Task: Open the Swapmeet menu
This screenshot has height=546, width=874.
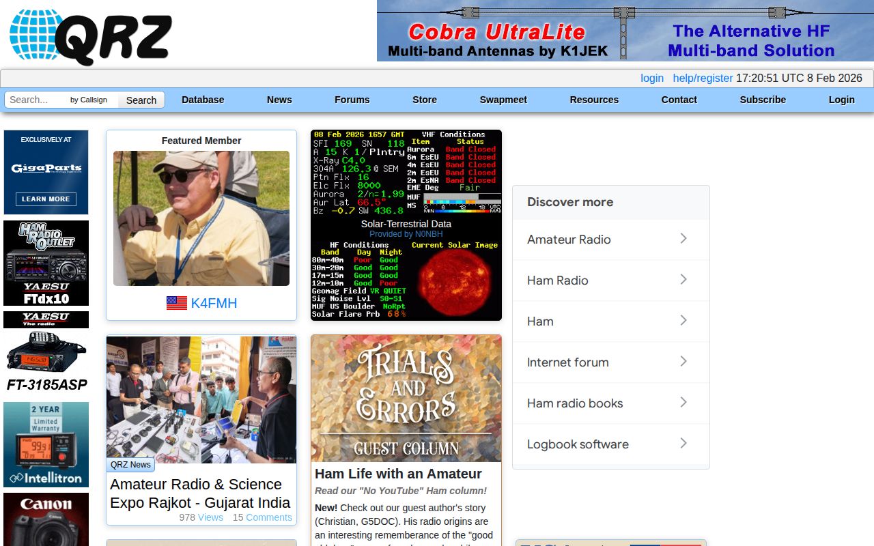Action: pyautogui.click(x=503, y=100)
